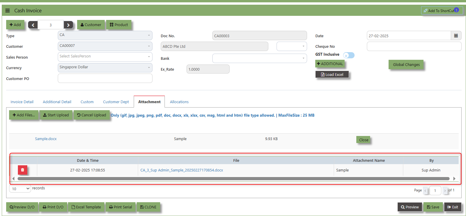466x216 pixels.
Task: Open the hamburger menu icon
Action: (x=8, y=11)
